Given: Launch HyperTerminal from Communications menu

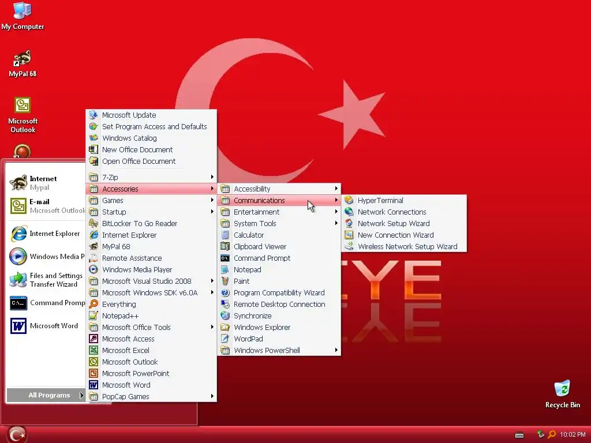Looking at the screenshot, I should point(405,200).
